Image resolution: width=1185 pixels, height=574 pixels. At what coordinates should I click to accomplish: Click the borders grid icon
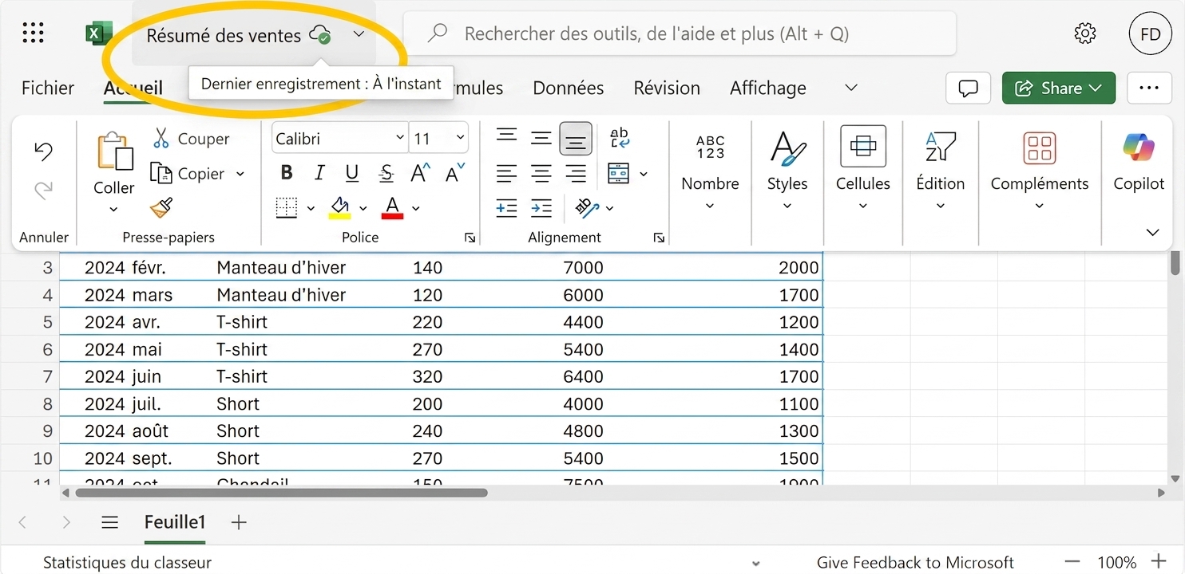click(287, 208)
